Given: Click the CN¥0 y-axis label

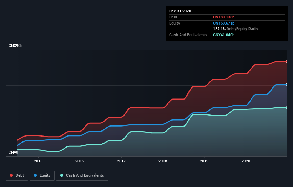Looking at the screenshot, I should 14,152.
